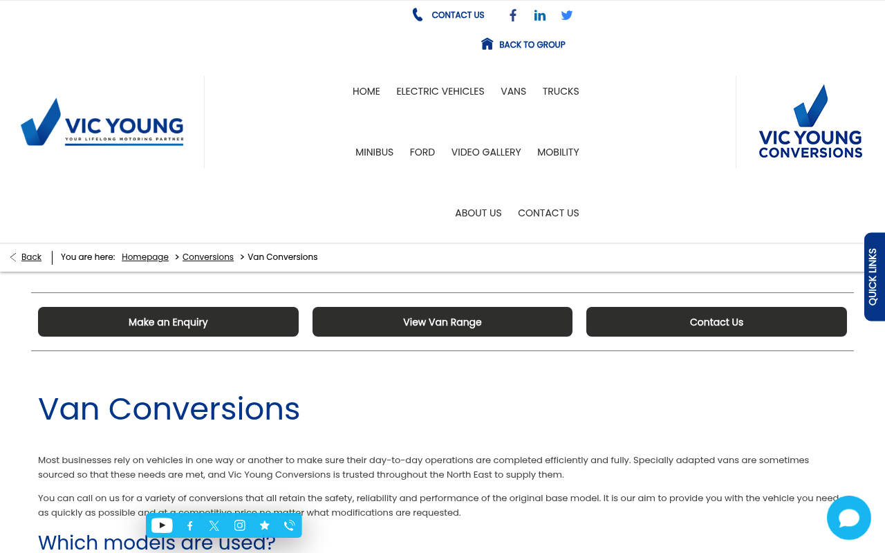Open the Video Gallery menu
Viewport: 885px width, 553px height.
tap(486, 152)
